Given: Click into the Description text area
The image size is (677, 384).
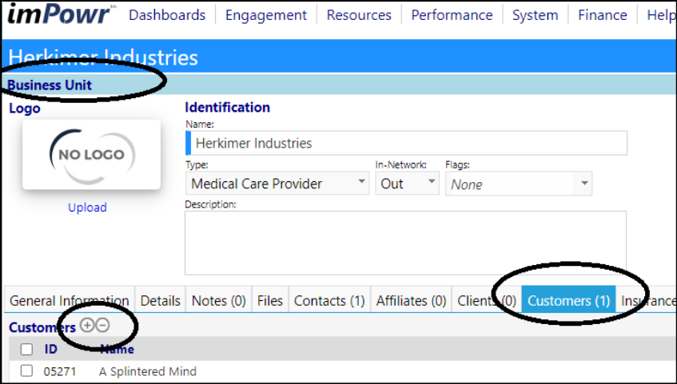Looking at the screenshot, I should [405, 243].
